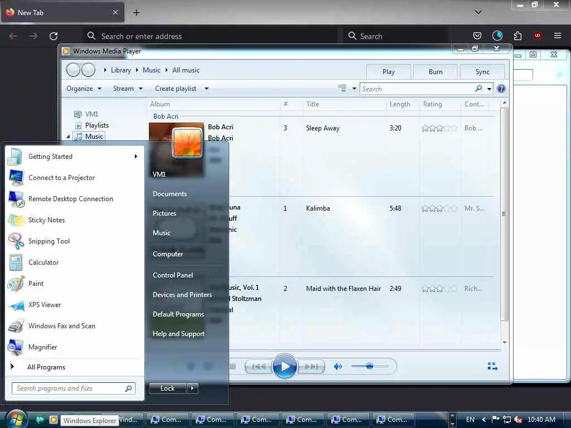
Task: Open Pictures from Start menu
Action: point(164,213)
